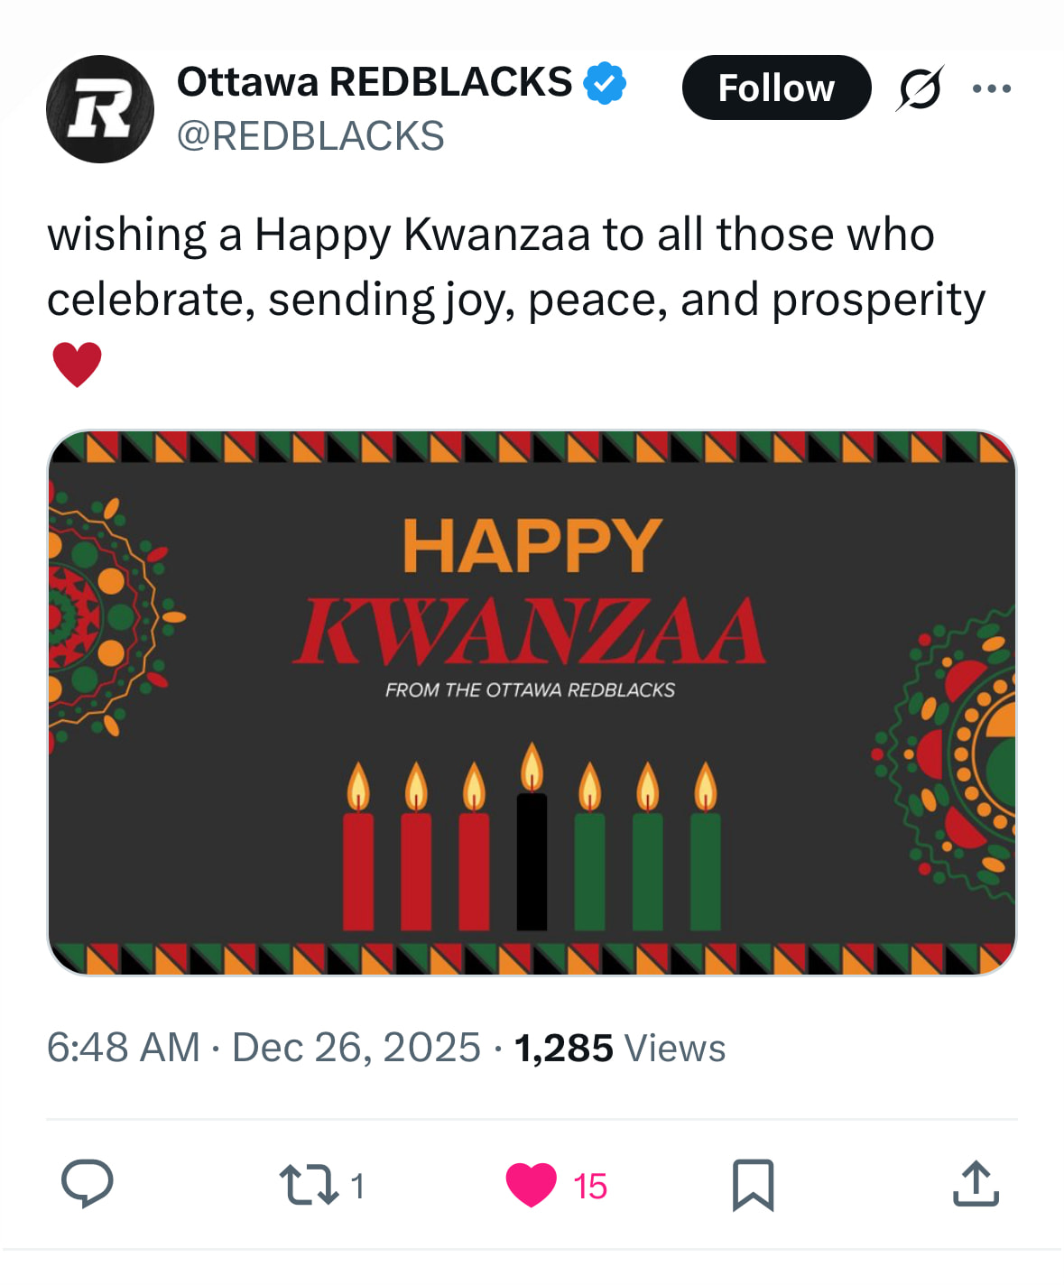
Task: Follow the Ottawa REDBLACKS account
Action: 776,88
